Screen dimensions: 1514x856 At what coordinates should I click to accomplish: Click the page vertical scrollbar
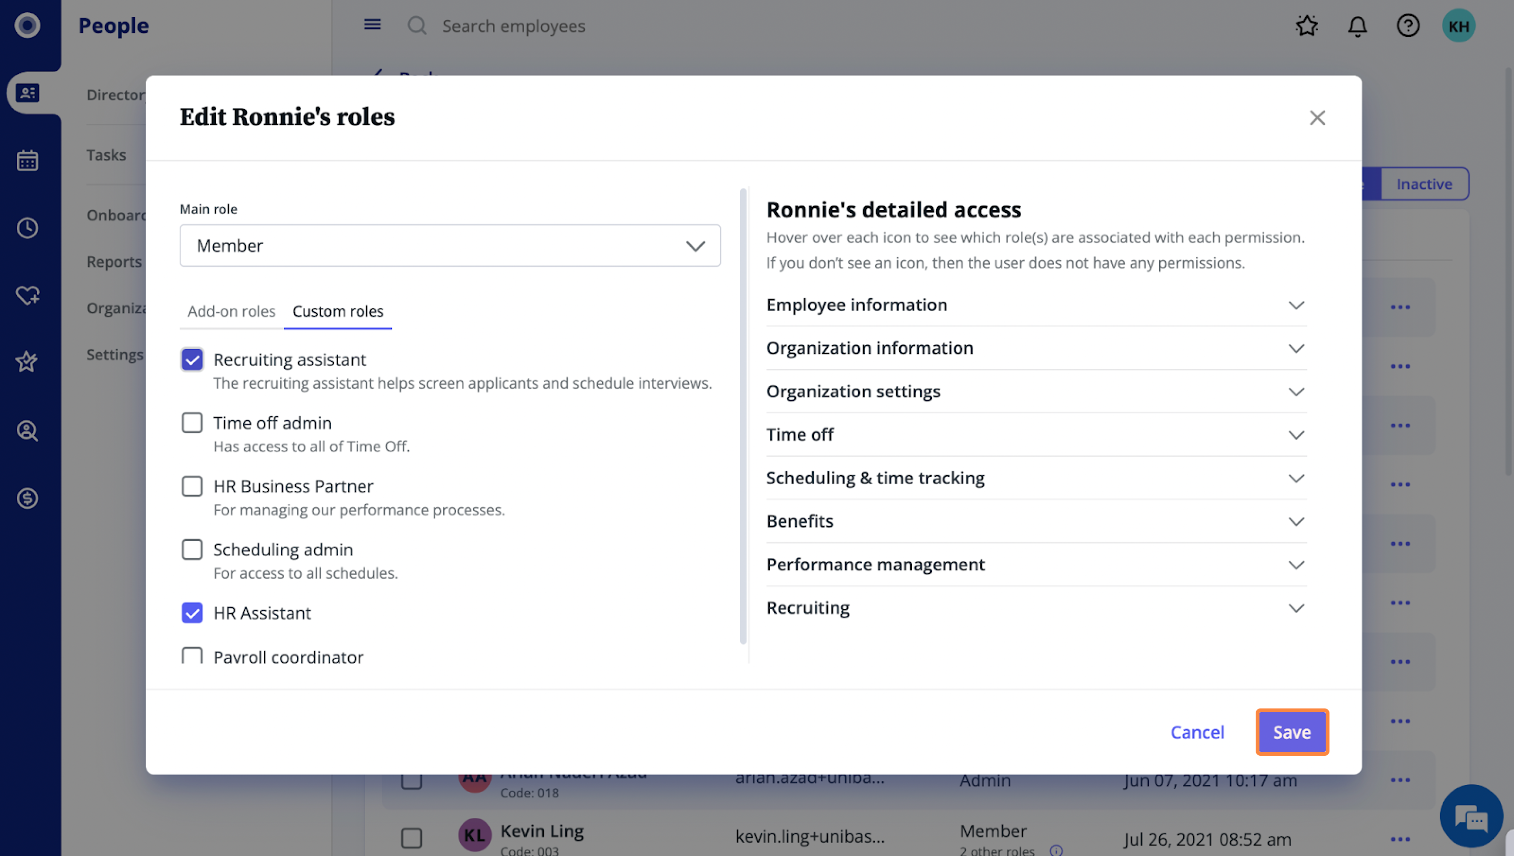pos(1509,271)
